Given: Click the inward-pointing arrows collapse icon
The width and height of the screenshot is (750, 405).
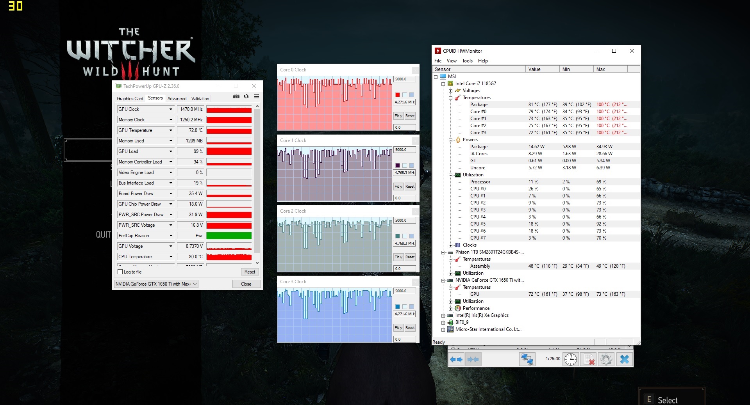Looking at the screenshot, I should click(x=473, y=359).
